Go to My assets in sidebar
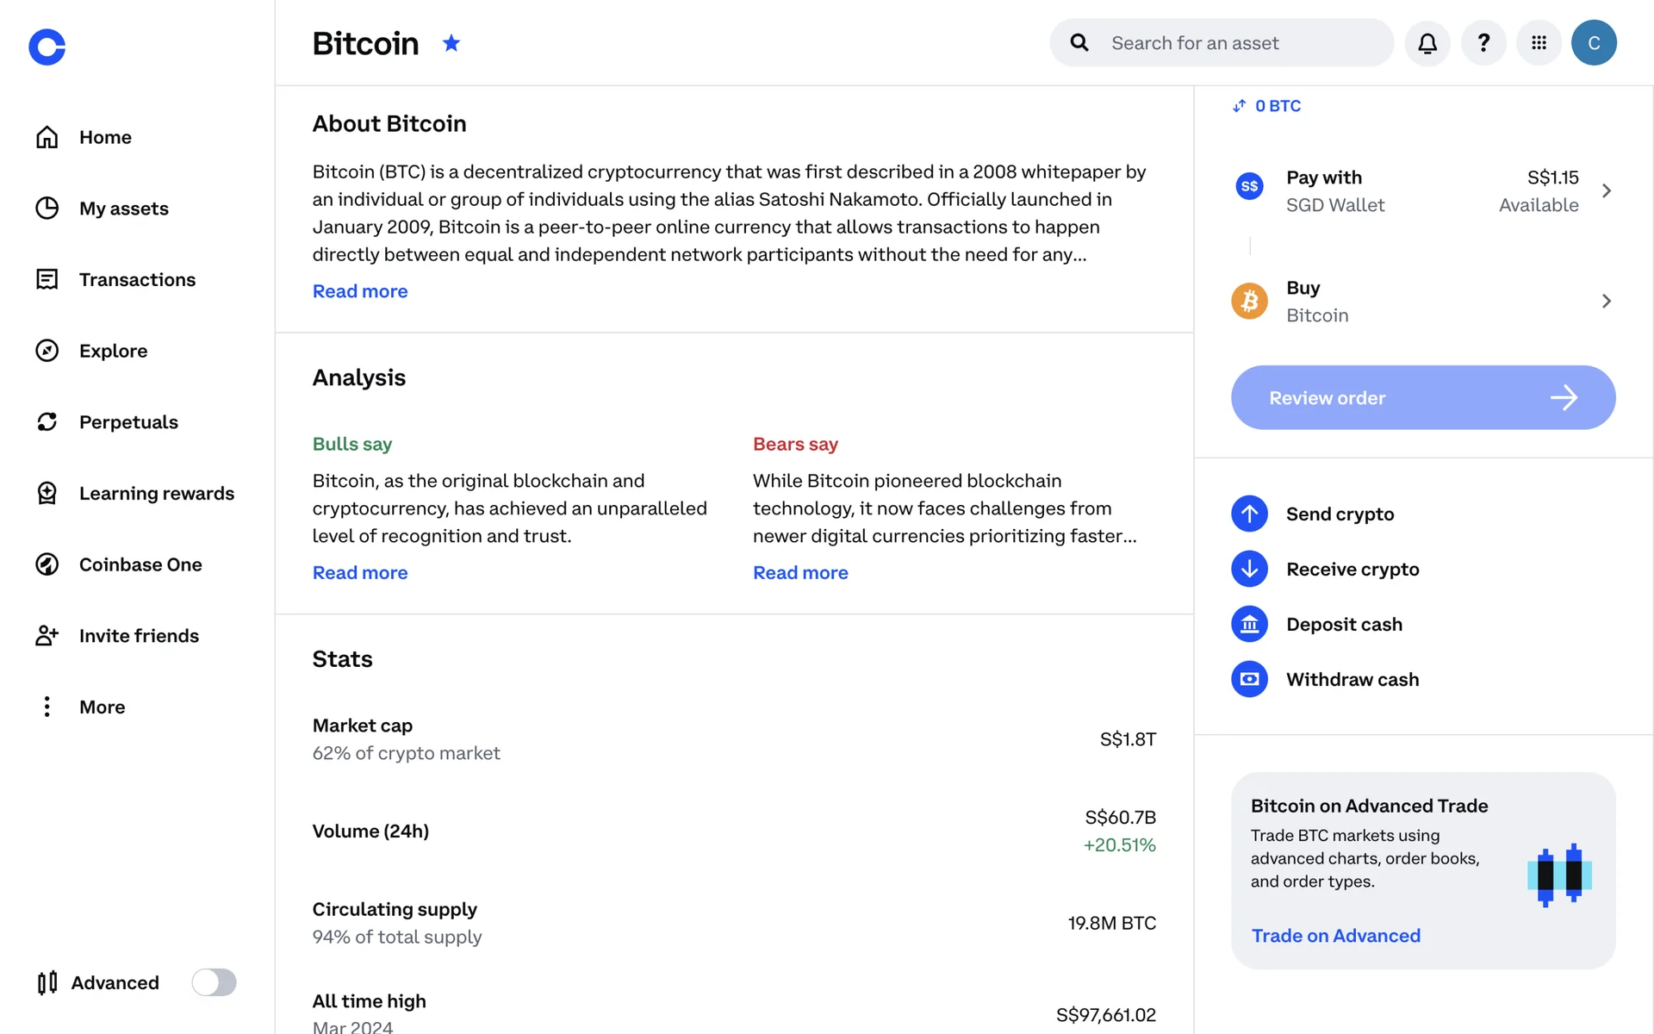 123,209
